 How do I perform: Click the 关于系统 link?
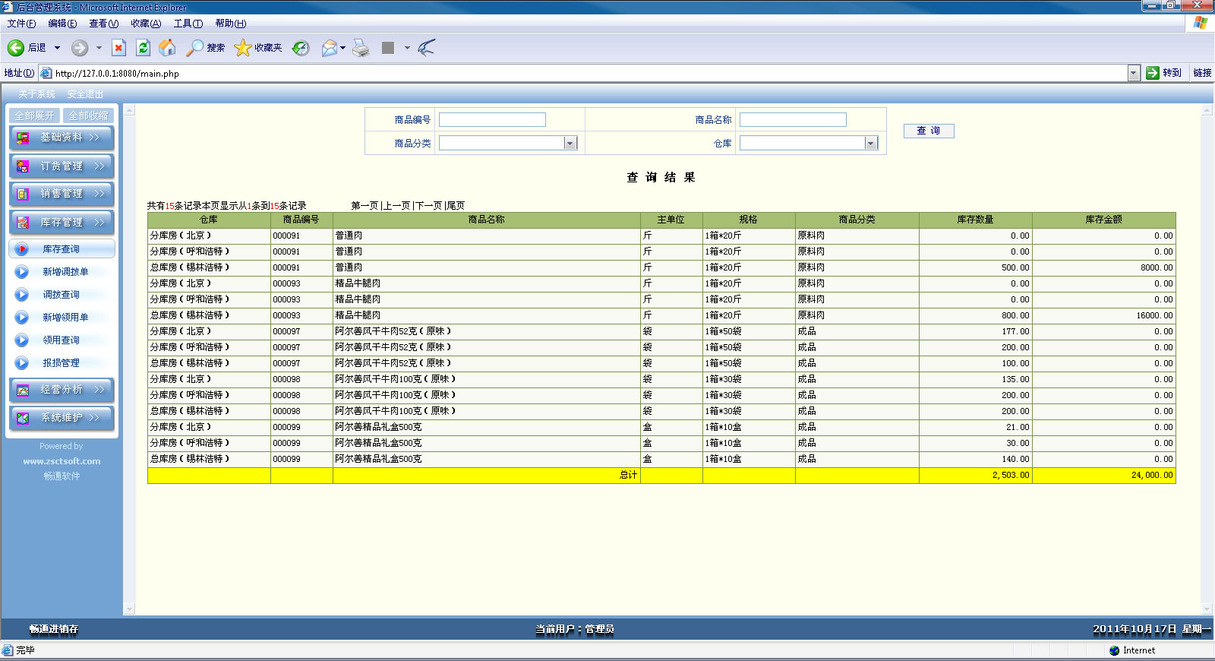coord(36,94)
